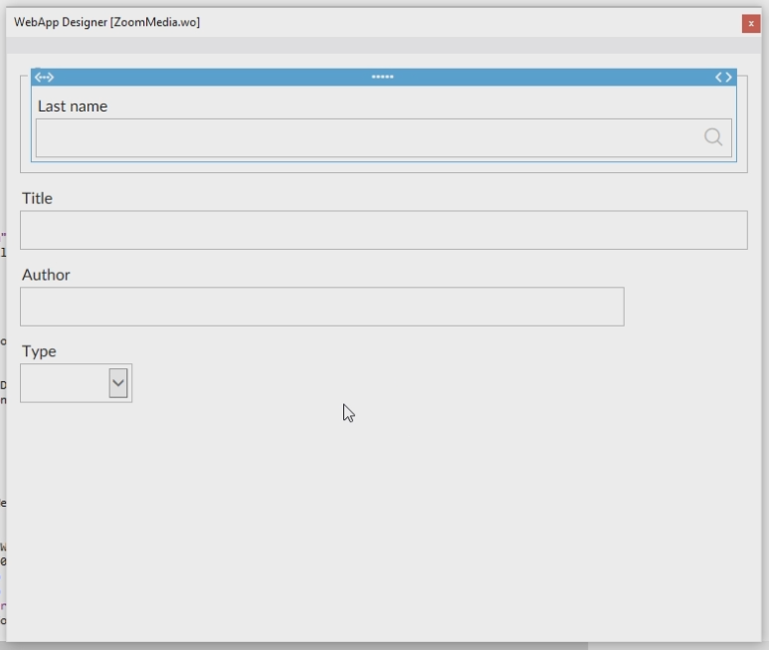Select the Author input field
The height and width of the screenshot is (650, 769).
(x=321, y=307)
